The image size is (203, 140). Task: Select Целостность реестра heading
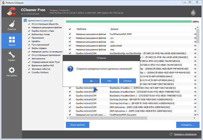tap(40, 21)
